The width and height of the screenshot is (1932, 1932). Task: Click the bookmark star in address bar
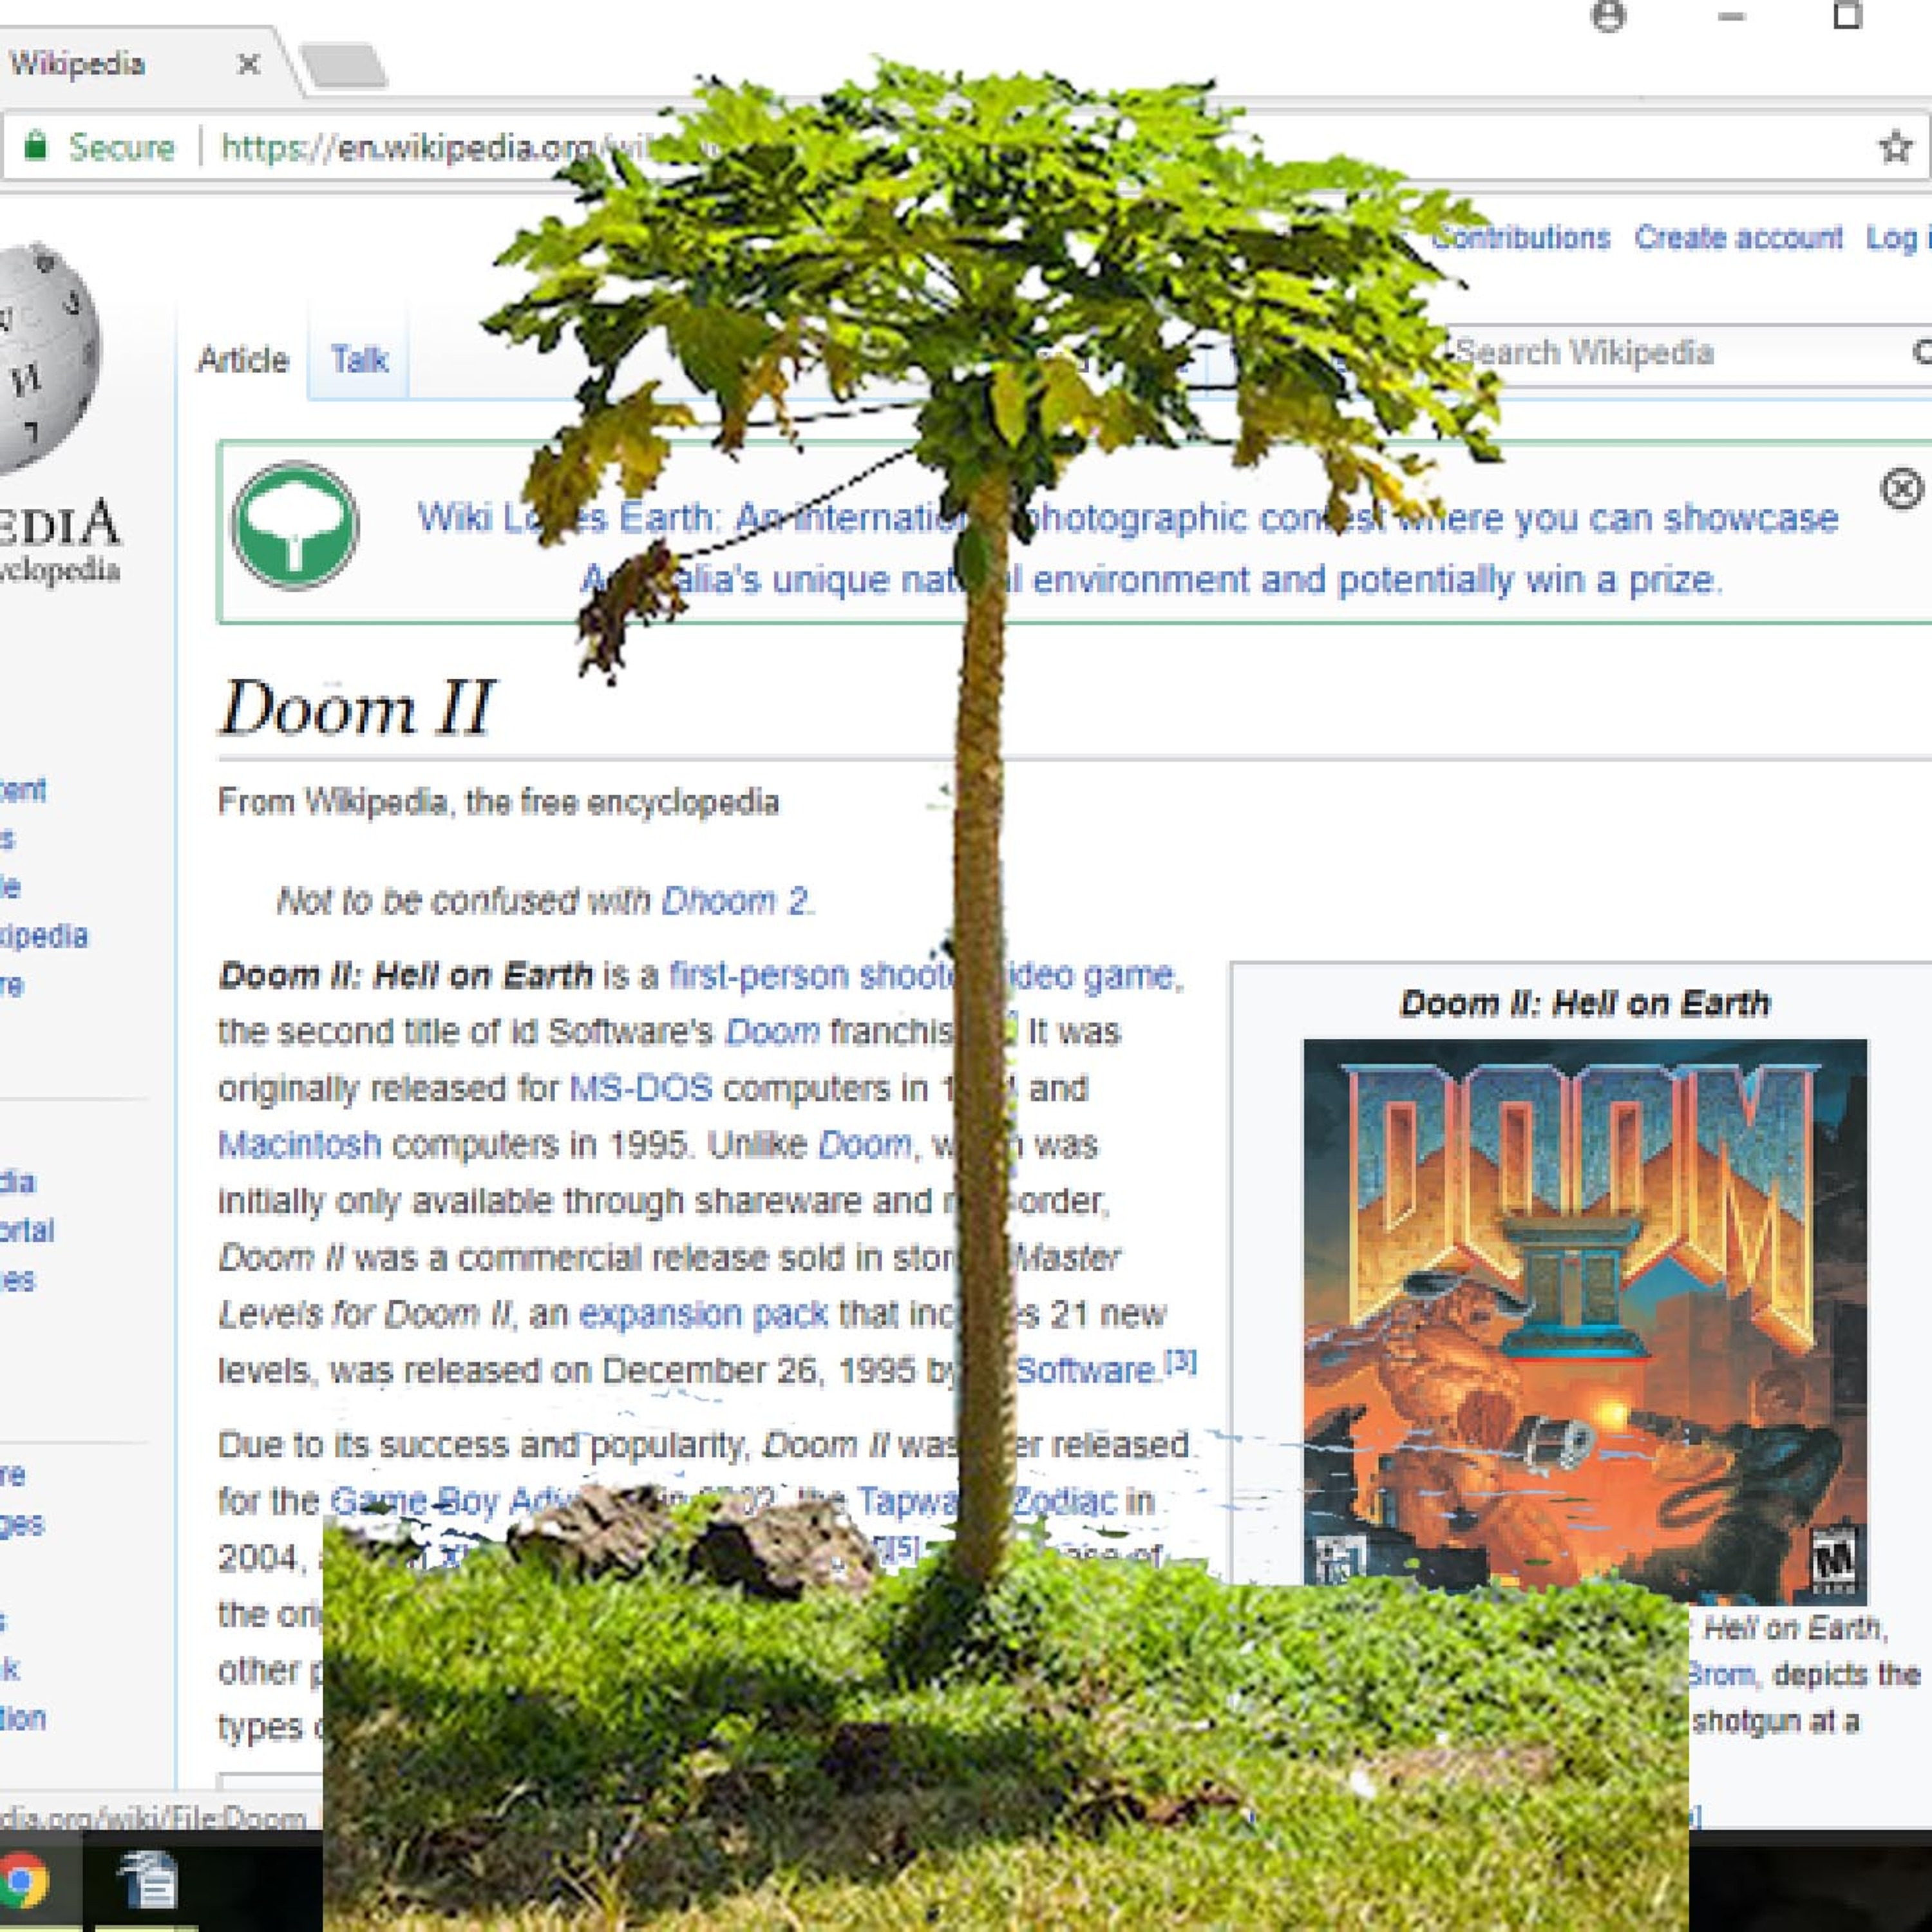(x=1895, y=147)
